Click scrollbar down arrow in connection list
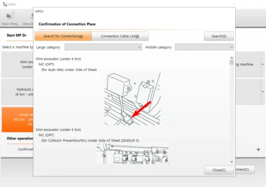Screen dimensions: 266x187 point(231,162)
